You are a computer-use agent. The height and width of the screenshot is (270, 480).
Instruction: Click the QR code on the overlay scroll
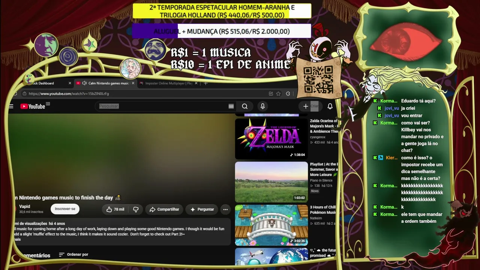pyautogui.click(x=318, y=79)
